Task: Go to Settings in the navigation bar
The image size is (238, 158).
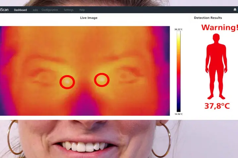Action: pyautogui.click(x=69, y=10)
